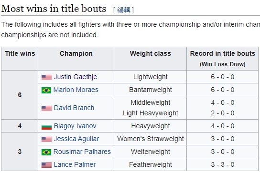This screenshot has width=260, height=173.
Task: Click the Brazil flag beside Rousimar Palhares
Action: pyautogui.click(x=46, y=152)
